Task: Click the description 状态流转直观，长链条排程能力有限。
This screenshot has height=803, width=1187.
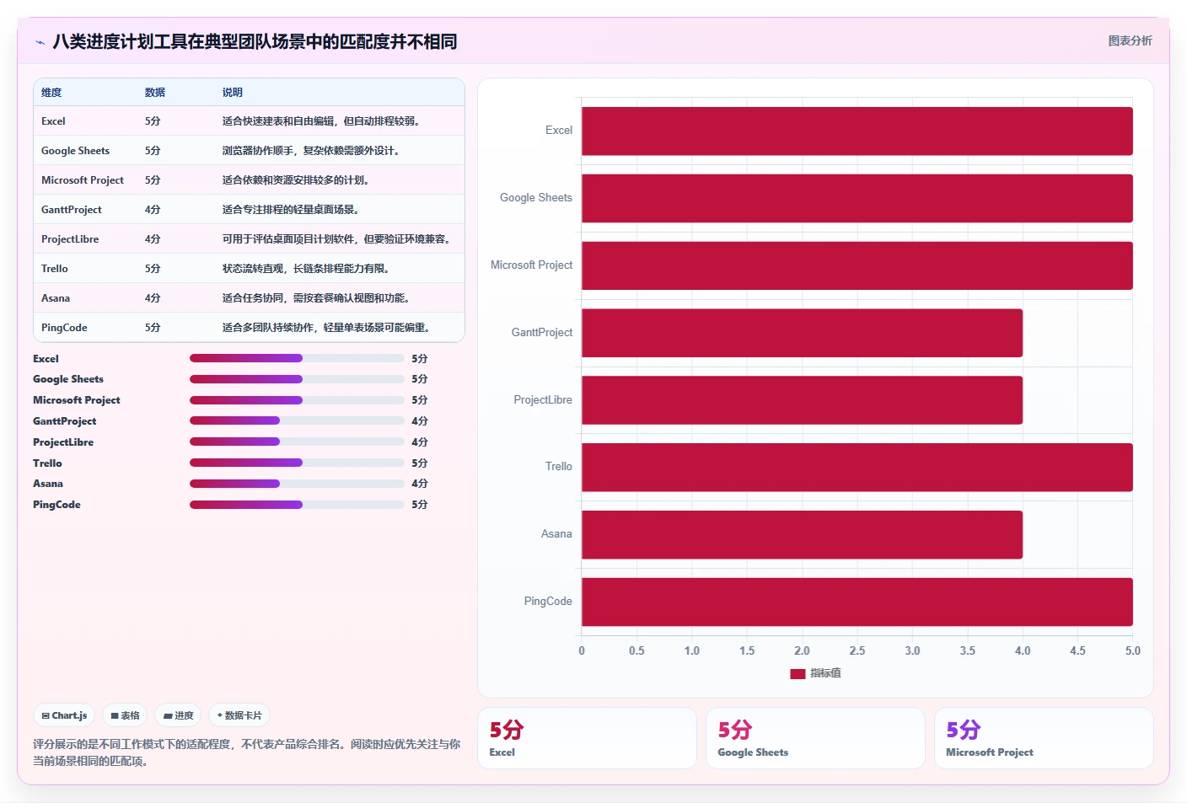Action: (x=306, y=269)
